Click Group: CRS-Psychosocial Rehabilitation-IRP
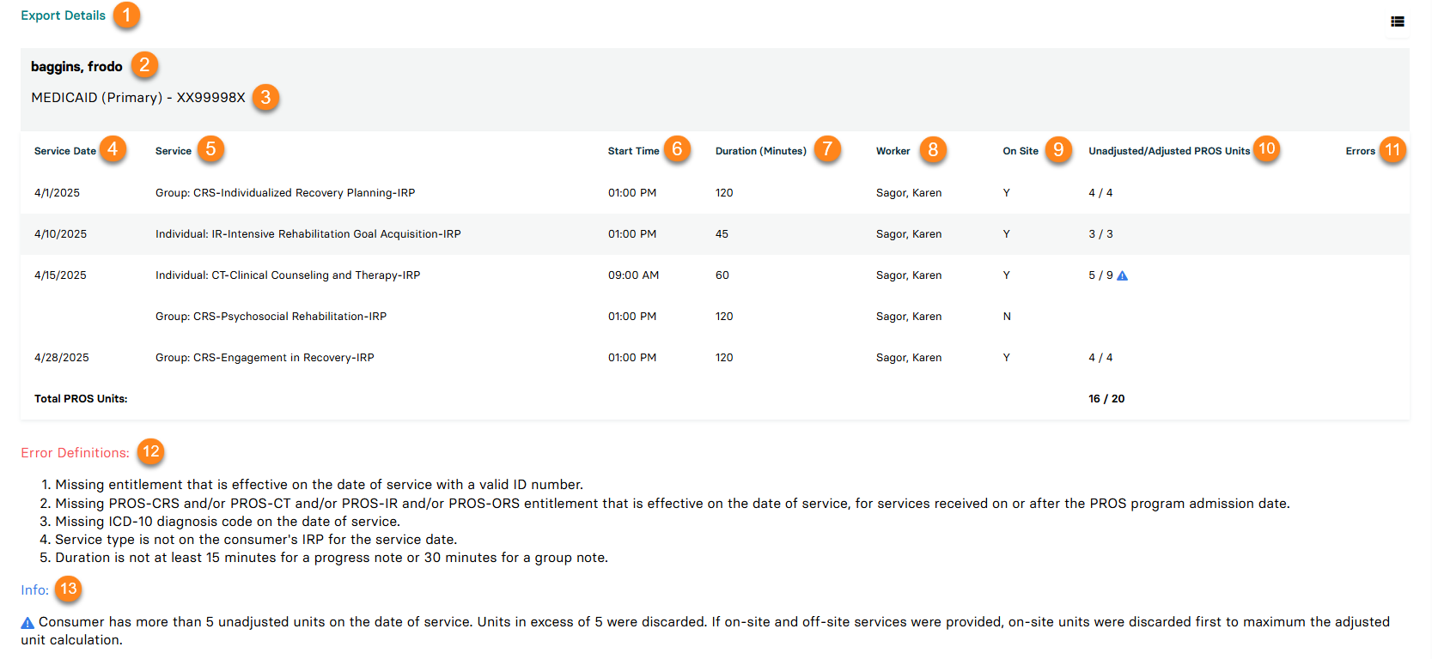Screen dimensions: 1432x659 [x=271, y=317]
